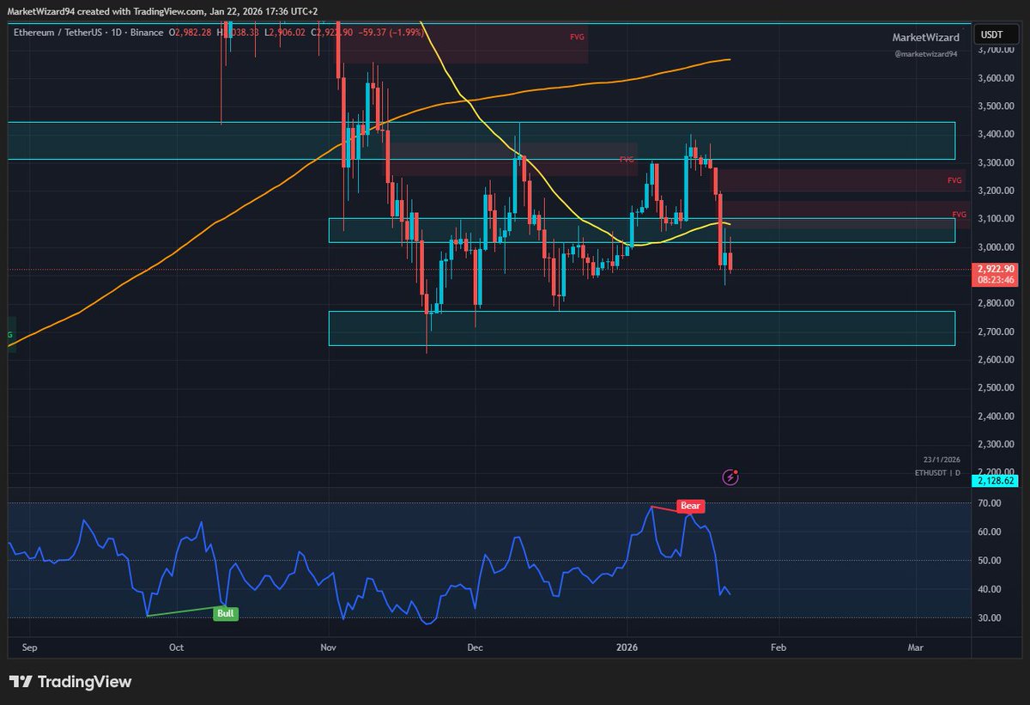The width and height of the screenshot is (1030, 705).
Task: Click the TradingView logo
Action: (70, 682)
